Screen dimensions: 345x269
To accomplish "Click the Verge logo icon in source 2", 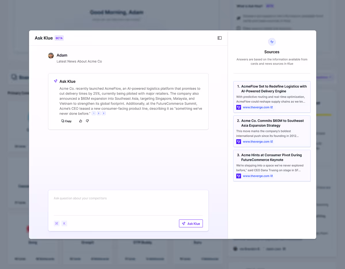I will 239,142.
